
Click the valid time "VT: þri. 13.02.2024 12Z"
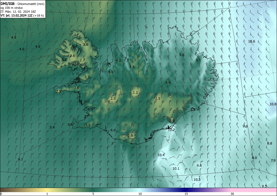click(16, 15)
